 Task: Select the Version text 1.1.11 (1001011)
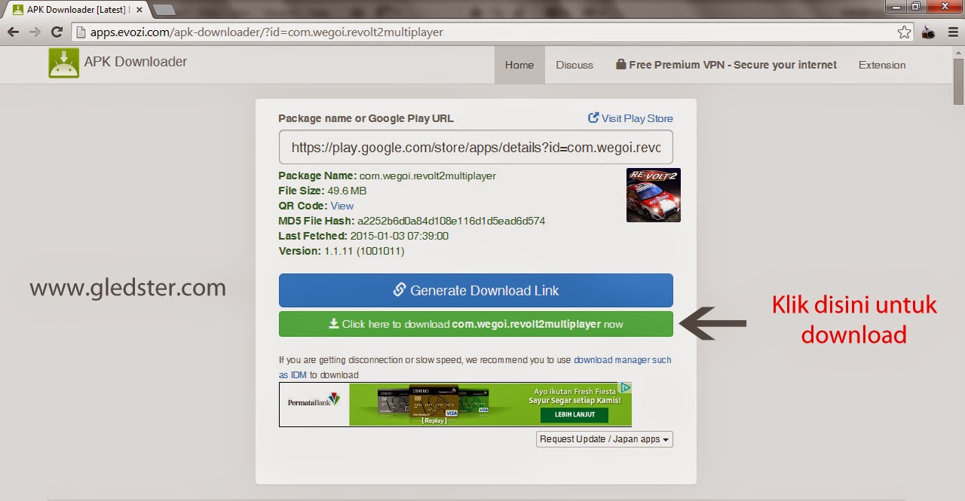click(364, 251)
